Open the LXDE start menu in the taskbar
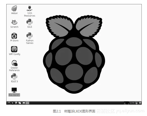The height and width of the screenshot is (116, 147). click(x=9, y=103)
